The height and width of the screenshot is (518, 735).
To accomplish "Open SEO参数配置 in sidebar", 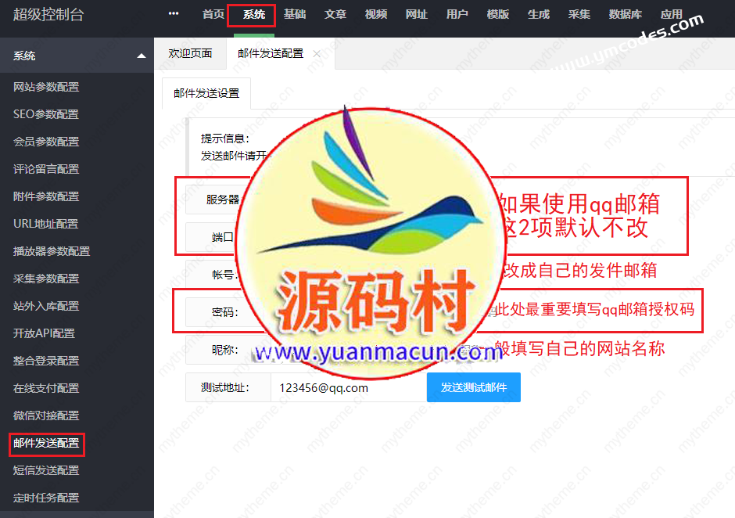I will tap(46, 114).
